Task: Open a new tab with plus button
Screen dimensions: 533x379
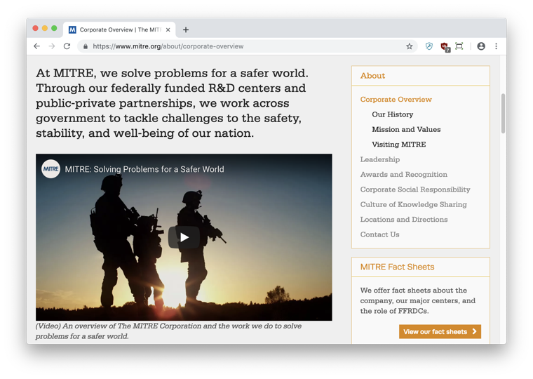Action: click(x=186, y=30)
